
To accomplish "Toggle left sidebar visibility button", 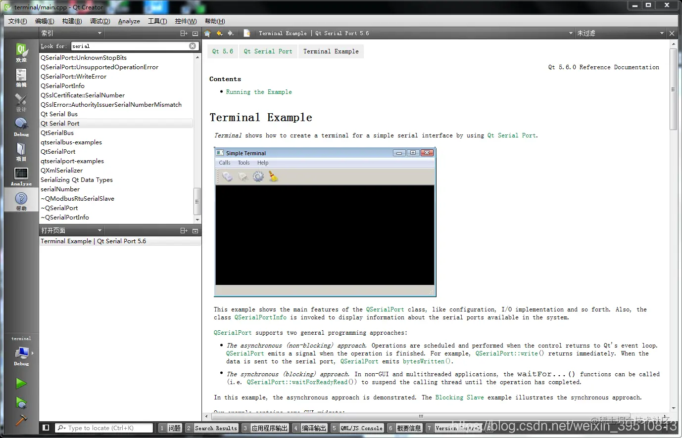I will (46, 428).
